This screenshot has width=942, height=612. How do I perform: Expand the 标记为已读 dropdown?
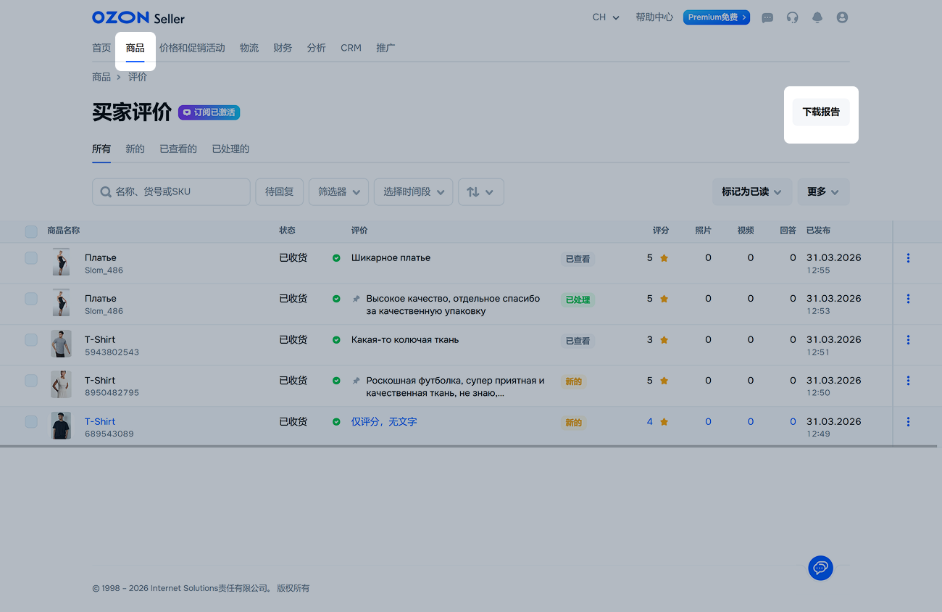pyautogui.click(x=751, y=192)
